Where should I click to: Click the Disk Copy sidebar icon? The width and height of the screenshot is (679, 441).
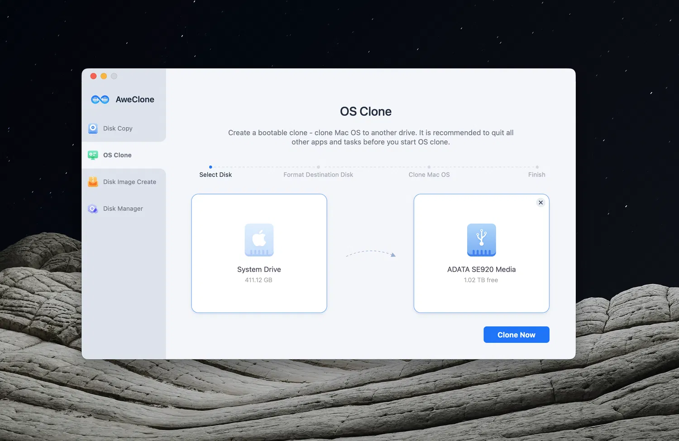click(93, 128)
